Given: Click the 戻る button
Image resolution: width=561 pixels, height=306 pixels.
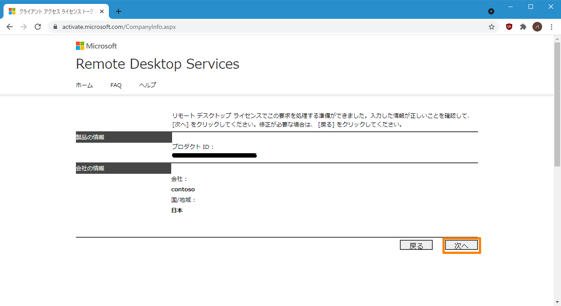Looking at the screenshot, I should 416,246.
